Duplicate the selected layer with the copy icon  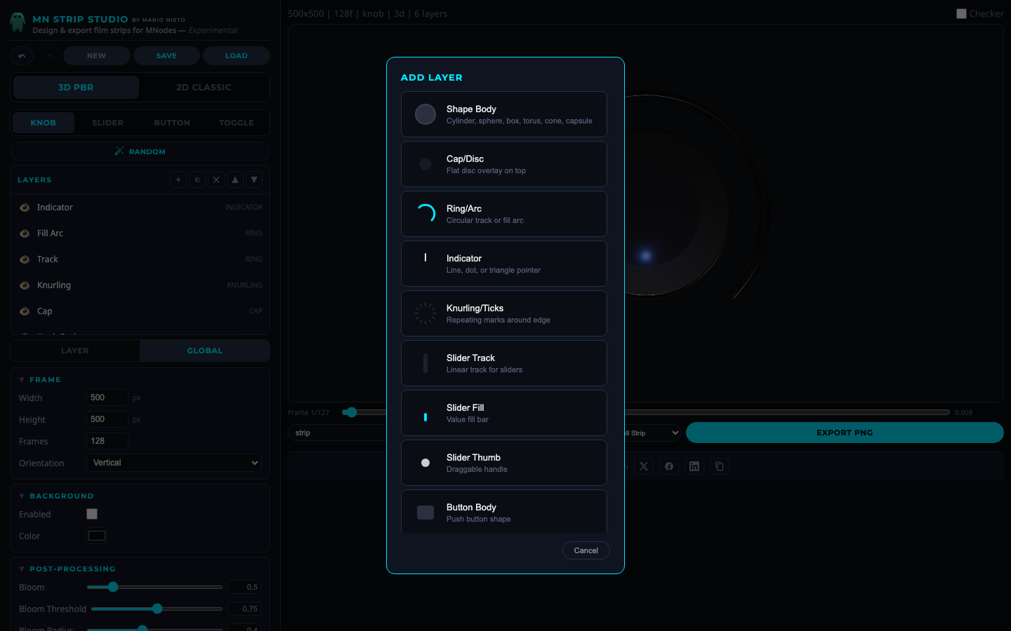tap(197, 180)
